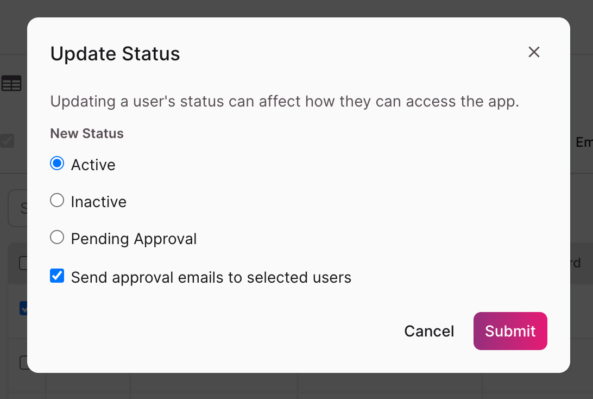Select the Active radio button
The height and width of the screenshot is (399, 593).
[57, 164]
